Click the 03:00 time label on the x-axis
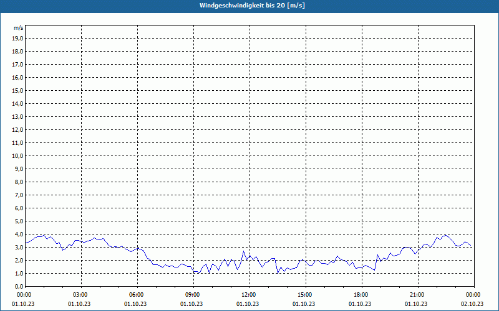The height and width of the screenshot is (311, 499). pyautogui.click(x=80, y=295)
